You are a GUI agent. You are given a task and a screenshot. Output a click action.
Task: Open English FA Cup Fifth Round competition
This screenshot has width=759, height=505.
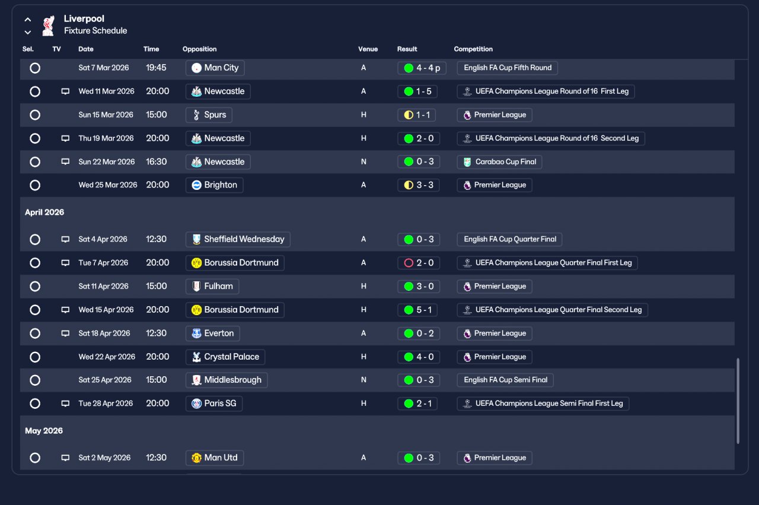pos(508,68)
